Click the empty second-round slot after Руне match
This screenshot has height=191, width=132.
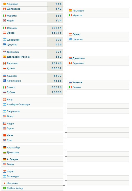click(x=98, y=106)
